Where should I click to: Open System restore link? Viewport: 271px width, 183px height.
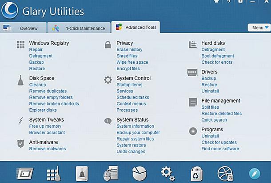point(131,145)
